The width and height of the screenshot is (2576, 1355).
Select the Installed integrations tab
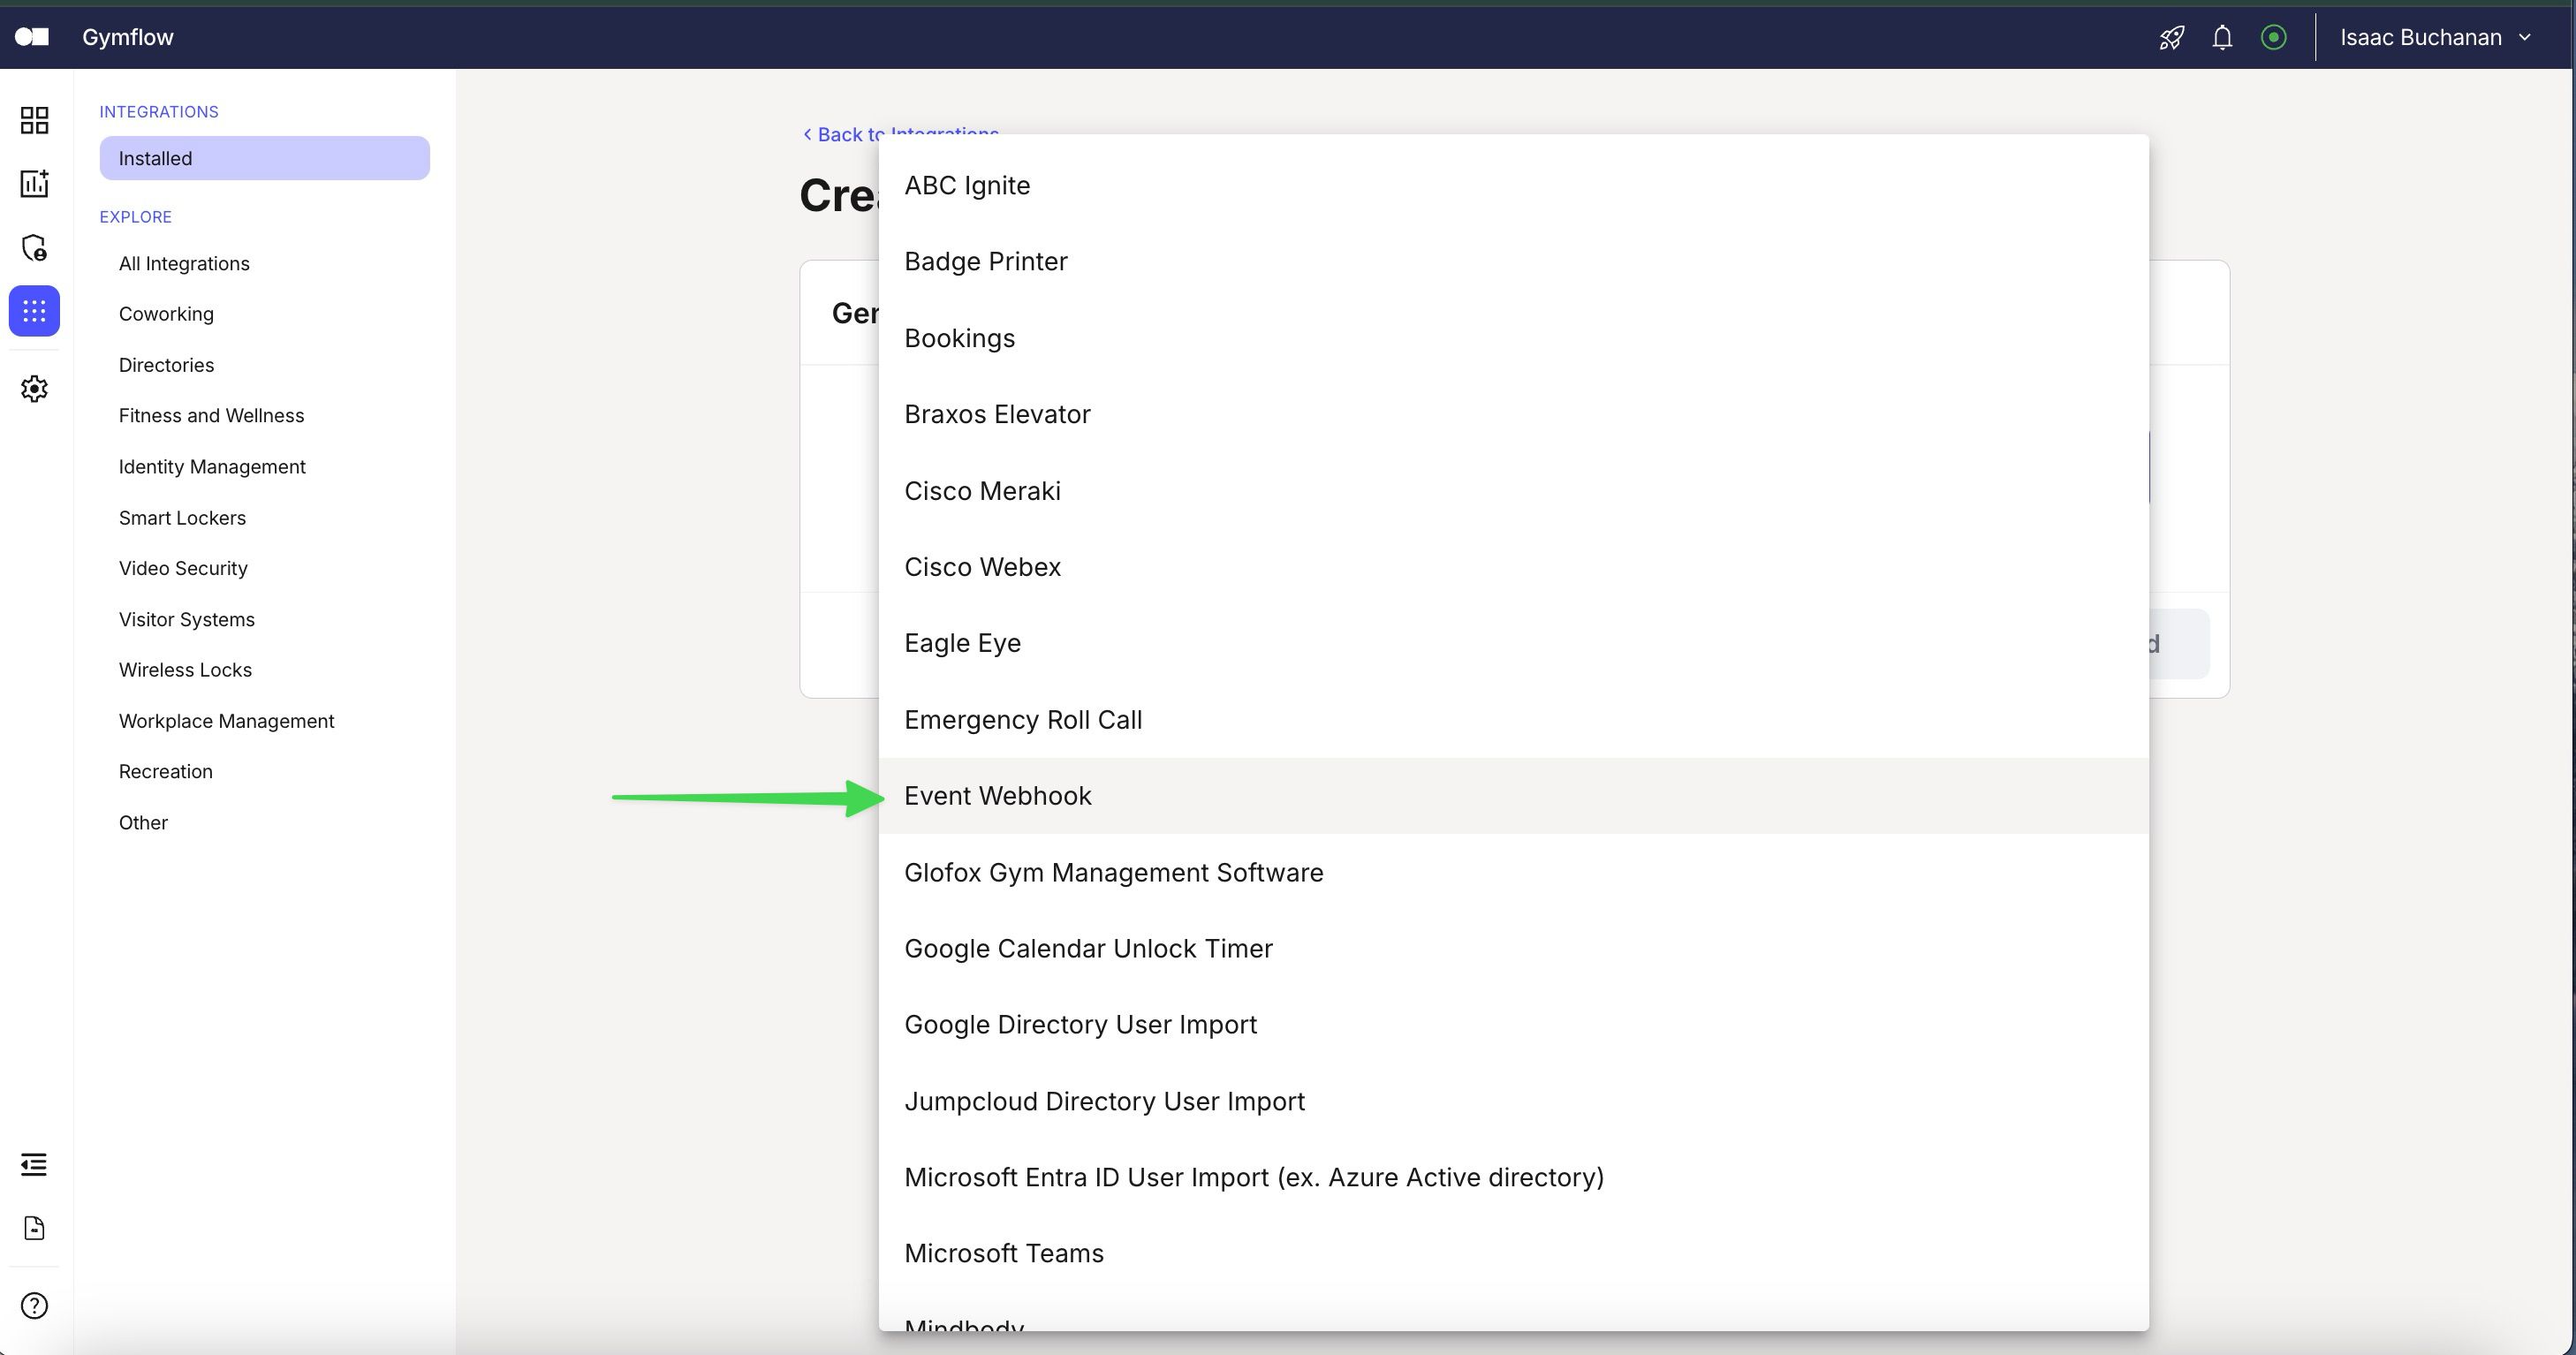(264, 158)
